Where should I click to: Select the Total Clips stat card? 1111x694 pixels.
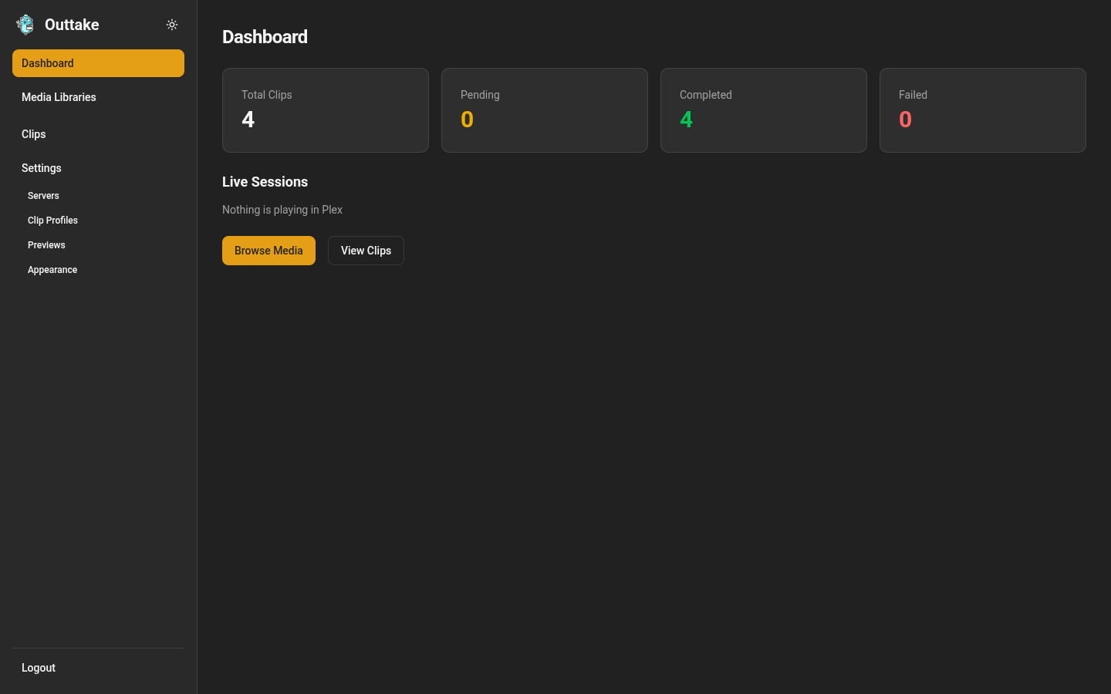(x=326, y=110)
